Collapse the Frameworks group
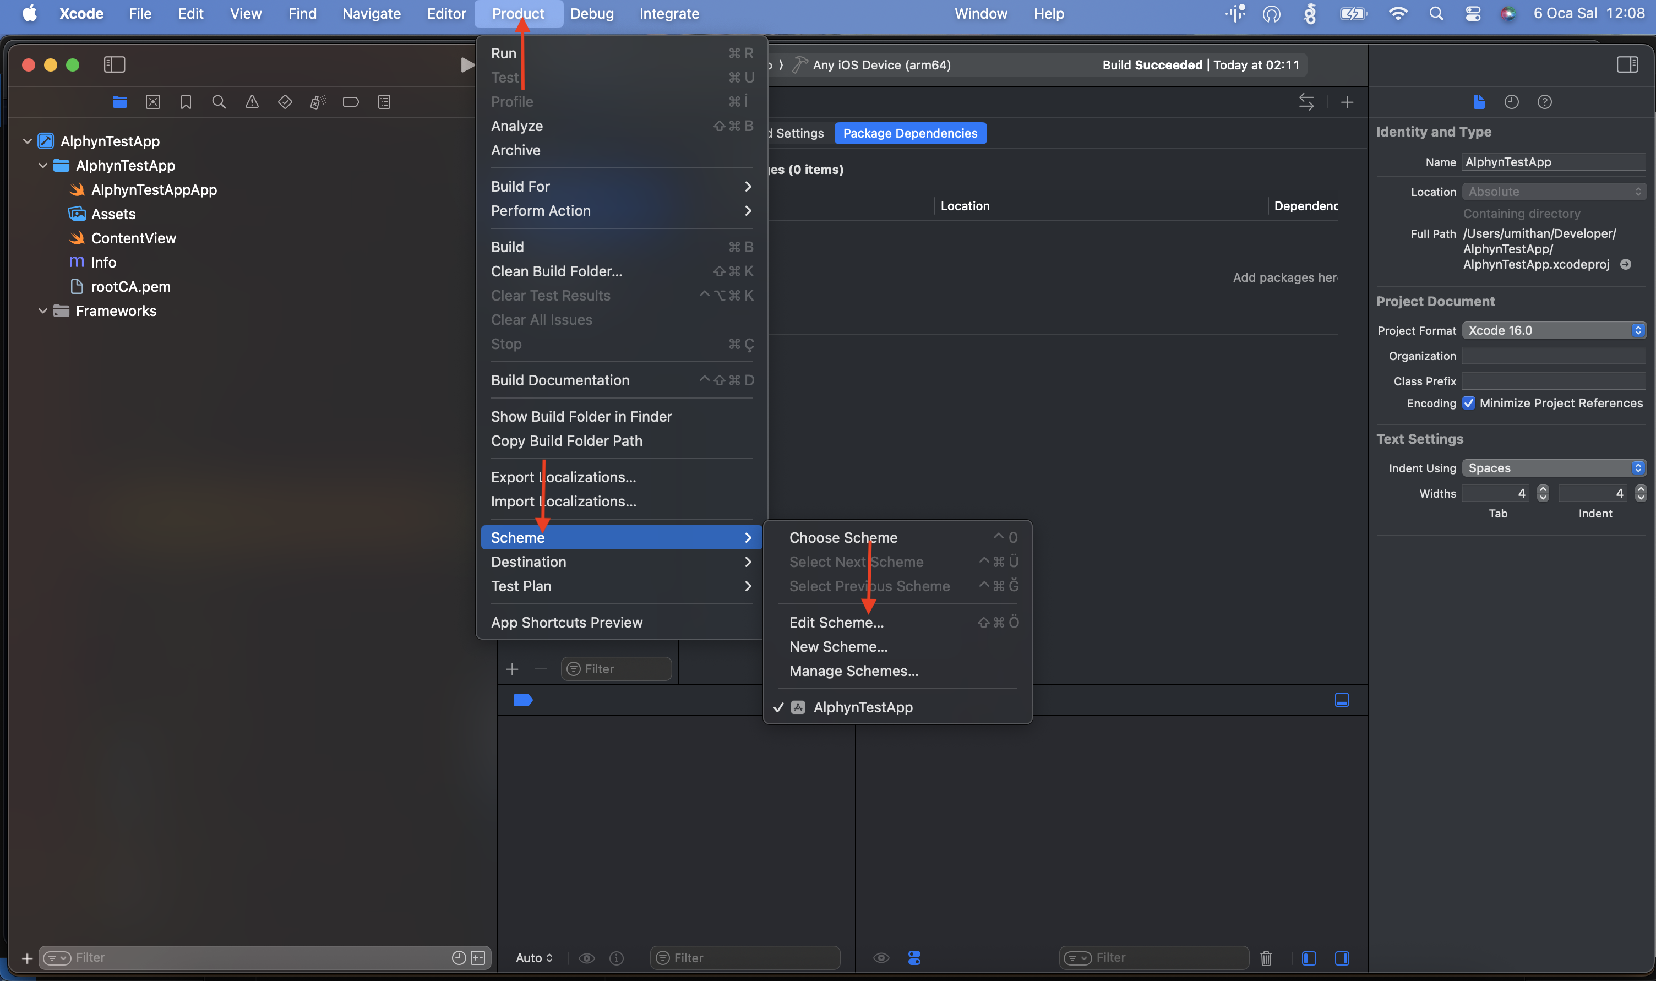1656x981 pixels. 43,310
